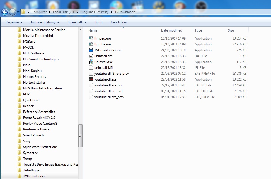271x179 pixels.
Task: Click Local Disk (C:) in address breadcrumb
Action: tap(63, 12)
